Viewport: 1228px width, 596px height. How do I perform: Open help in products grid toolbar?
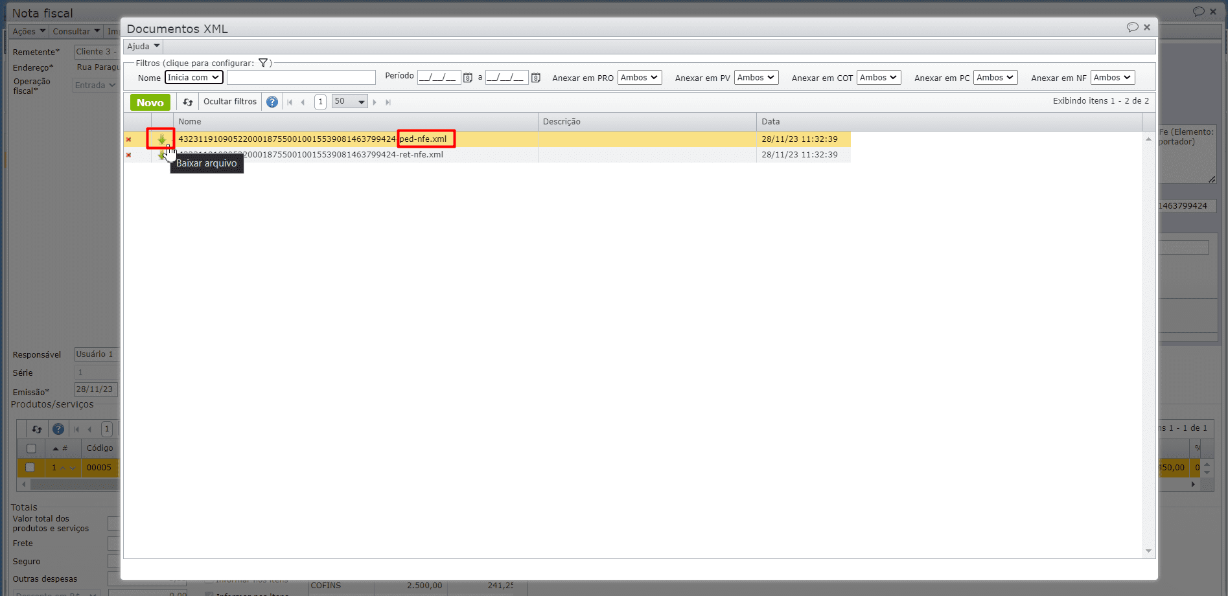tap(58, 429)
